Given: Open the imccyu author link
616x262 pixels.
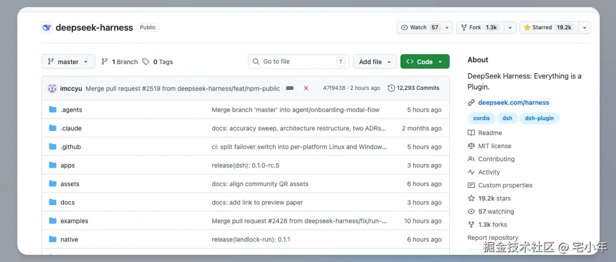Looking at the screenshot, I should point(71,88).
